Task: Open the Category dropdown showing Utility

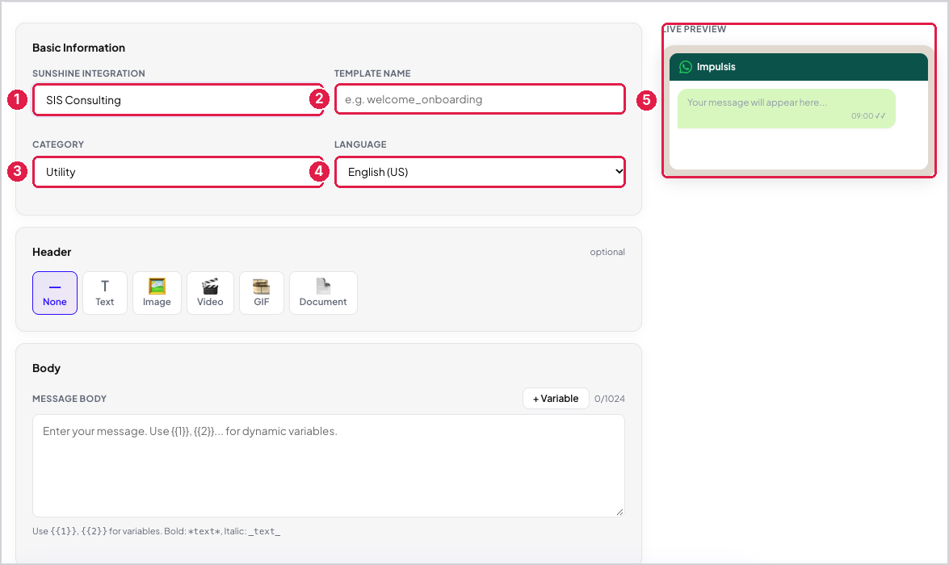Action: click(178, 172)
